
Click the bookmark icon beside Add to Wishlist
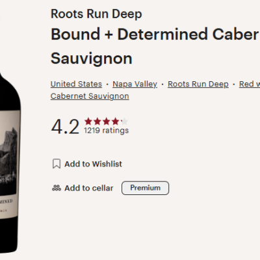(x=57, y=164)
